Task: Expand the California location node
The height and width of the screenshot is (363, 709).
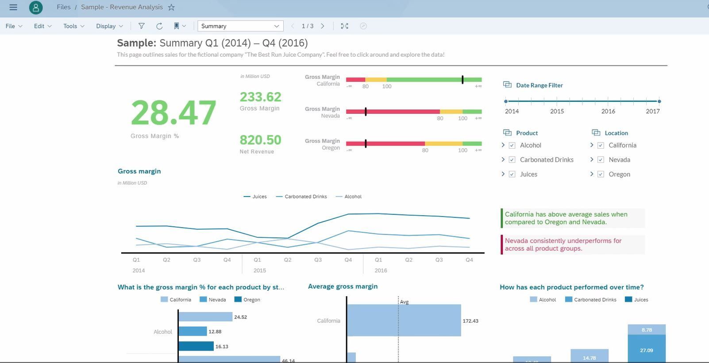Action: click(x=592, y=145)
